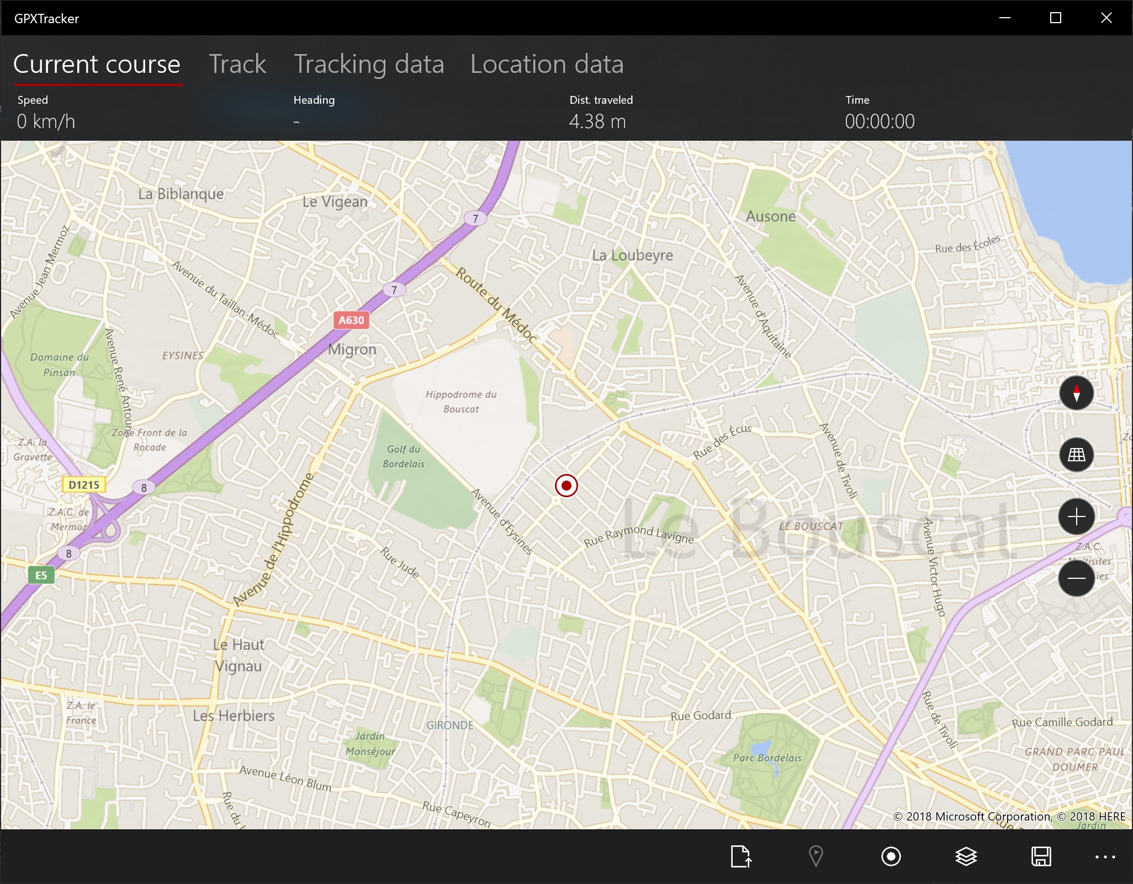This screenshot has height=884, width=1133.
Task: Open the import GPX file icon
Action: (x=740, y=856)
